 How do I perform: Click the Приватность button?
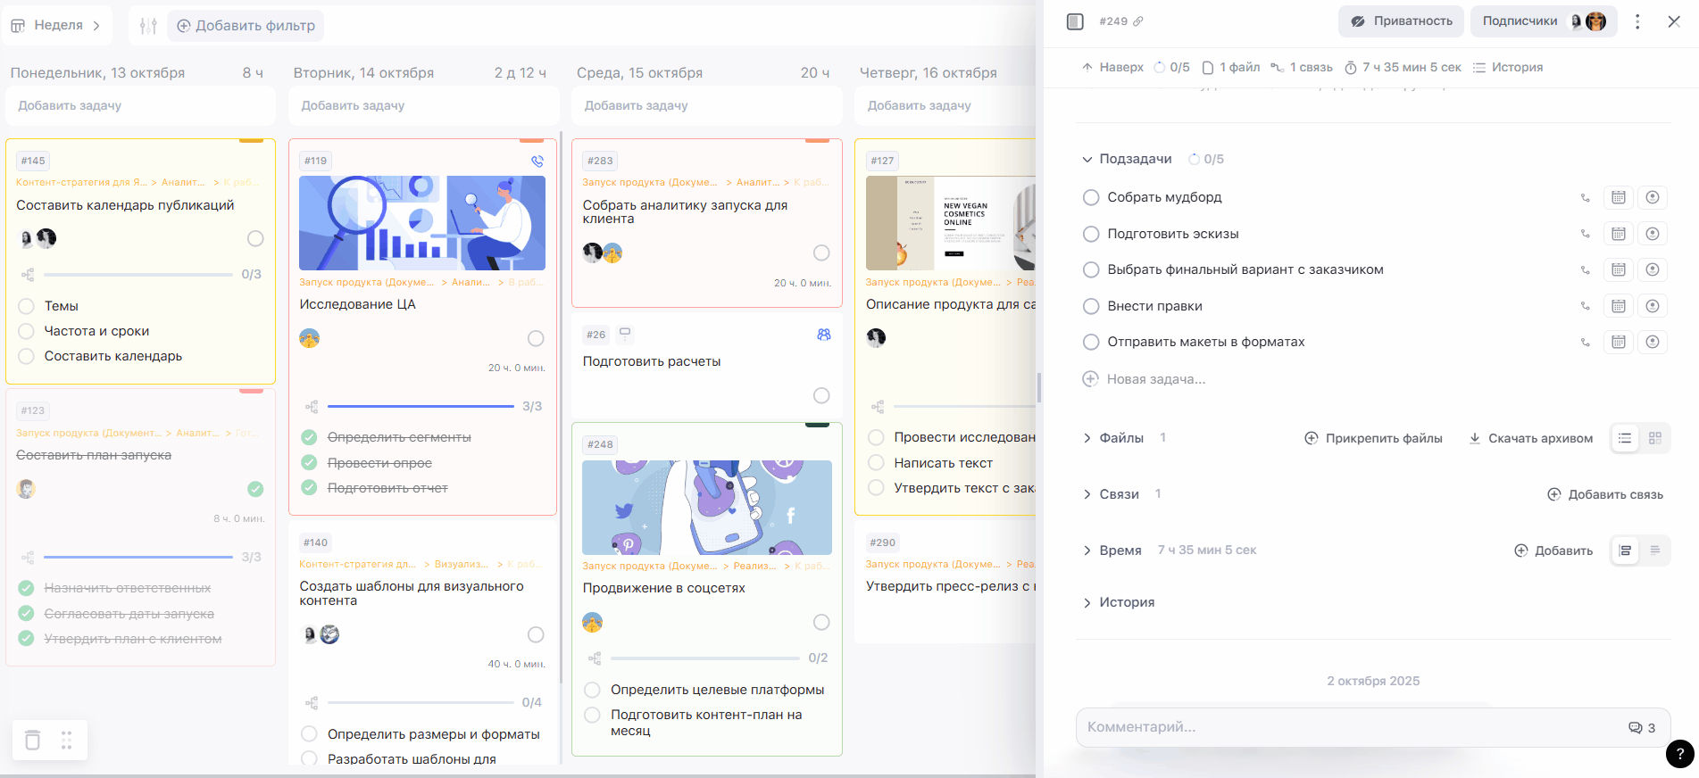pyautogui.click(x=1400, y=21)
